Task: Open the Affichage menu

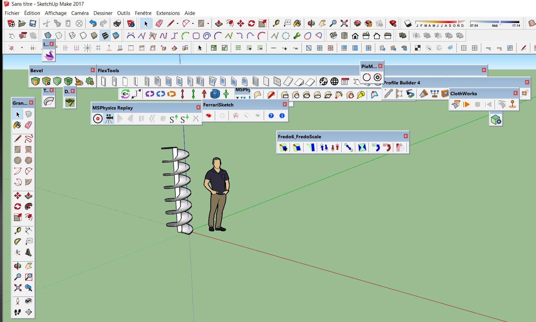Action: click(56, 13)
